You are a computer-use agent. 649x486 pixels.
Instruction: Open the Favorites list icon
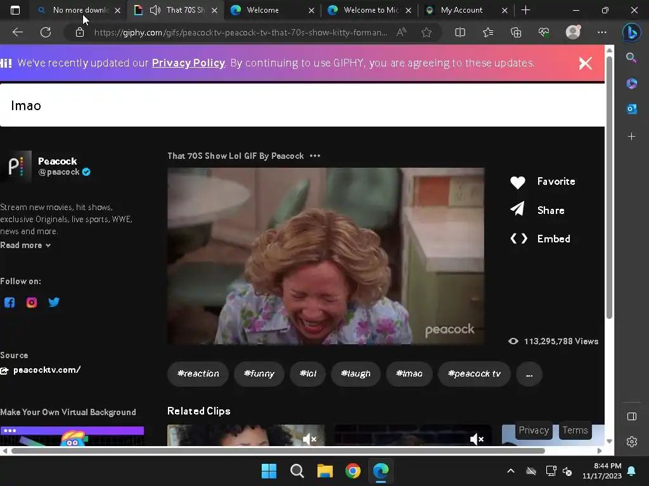tap(488, 32)
